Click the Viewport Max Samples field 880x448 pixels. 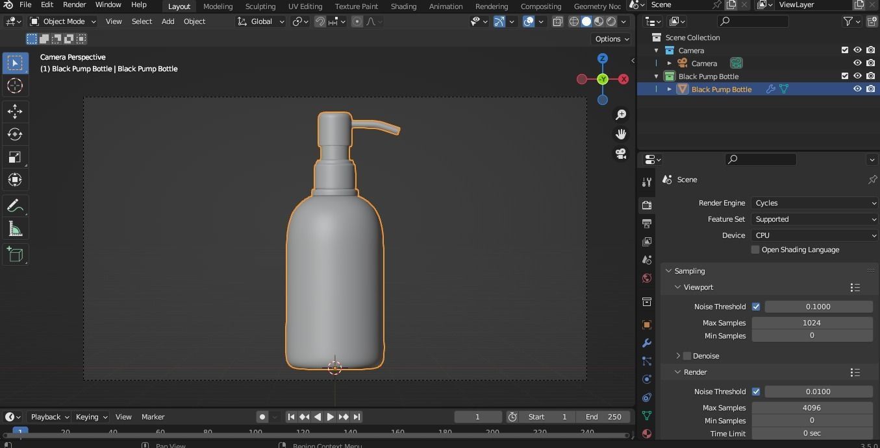click(812, 322)
